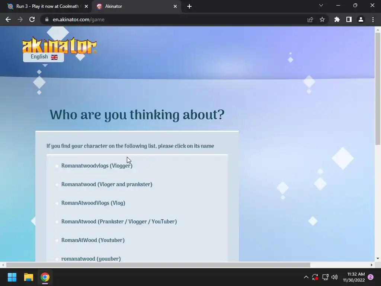
Task: Open the Chrome profile menu
Action: coord(361,19)
